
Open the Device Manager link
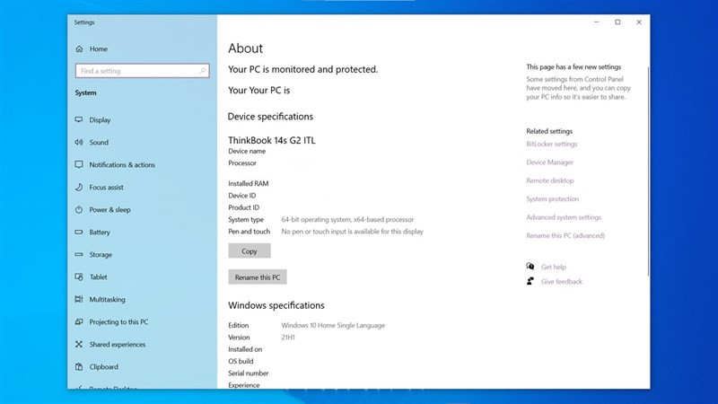coord(549,162)
